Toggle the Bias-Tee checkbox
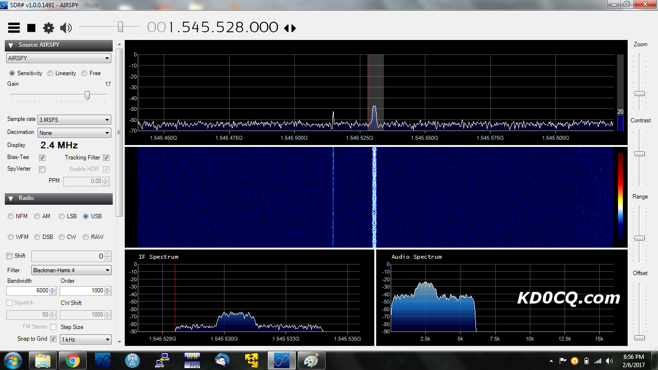This screenshot has height=370, width=658. (x=42, y=158)
